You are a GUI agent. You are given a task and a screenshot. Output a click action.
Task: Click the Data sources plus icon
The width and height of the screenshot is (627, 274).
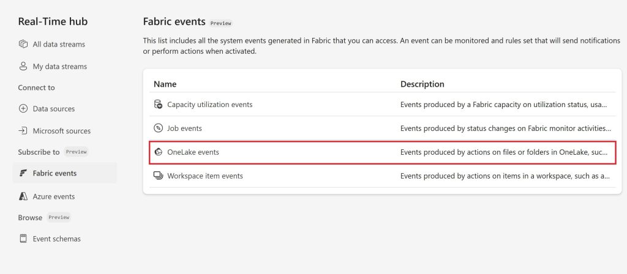tap(23, 109)
